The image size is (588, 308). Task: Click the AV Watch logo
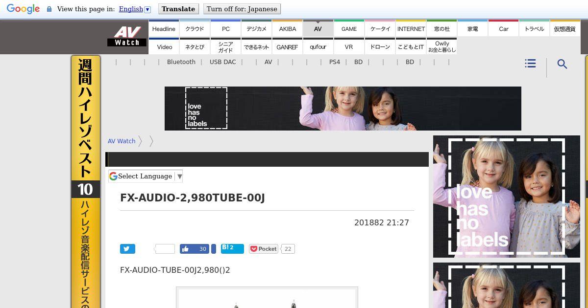127,36
